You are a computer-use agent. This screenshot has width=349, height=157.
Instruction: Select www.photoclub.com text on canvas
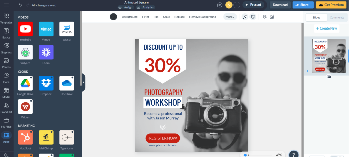[163, 145]
